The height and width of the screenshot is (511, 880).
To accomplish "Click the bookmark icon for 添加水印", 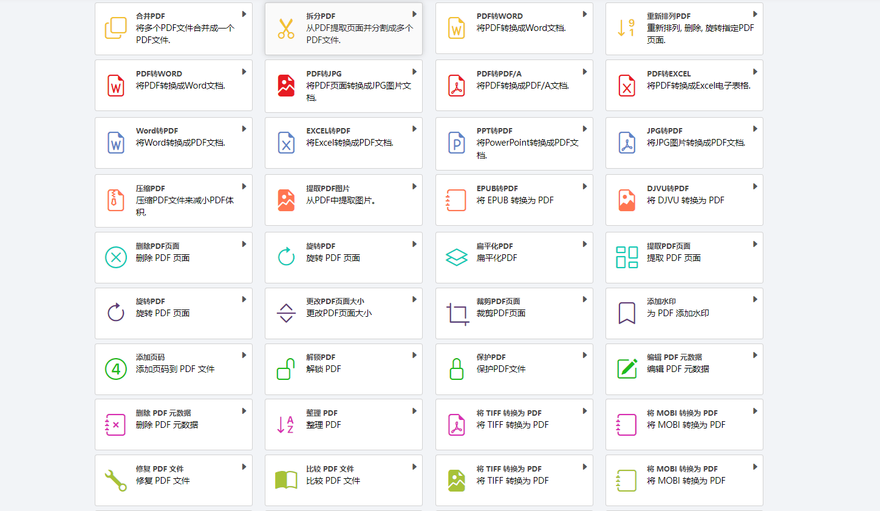I will [627, 313].
